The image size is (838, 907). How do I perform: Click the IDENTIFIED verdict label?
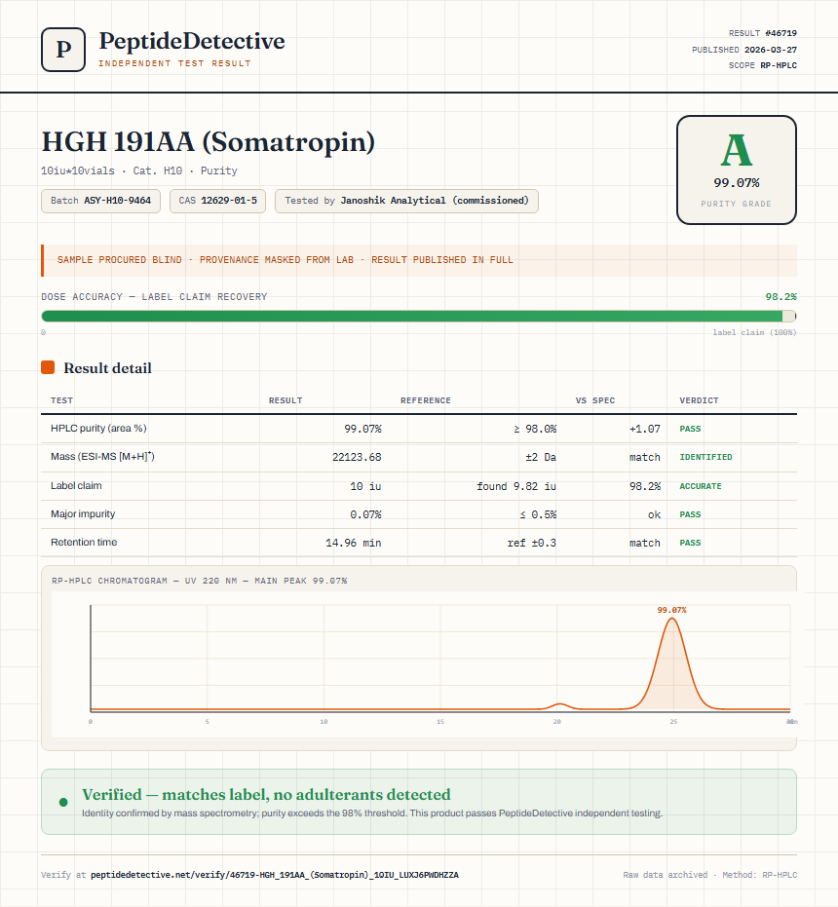coord(705,457)
